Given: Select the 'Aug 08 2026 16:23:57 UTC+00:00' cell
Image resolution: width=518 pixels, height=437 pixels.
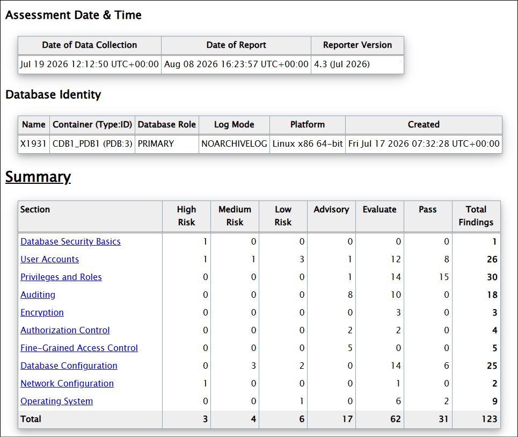Looking at the screenshot, I should pyautogui.click(x=236, y=64).
